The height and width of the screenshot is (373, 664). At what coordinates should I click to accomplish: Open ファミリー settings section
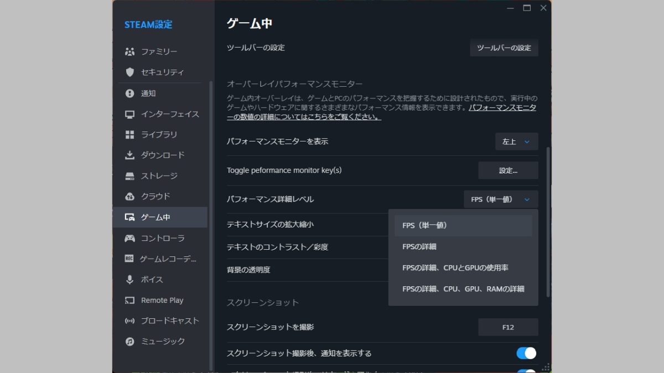tap(160, 51)
